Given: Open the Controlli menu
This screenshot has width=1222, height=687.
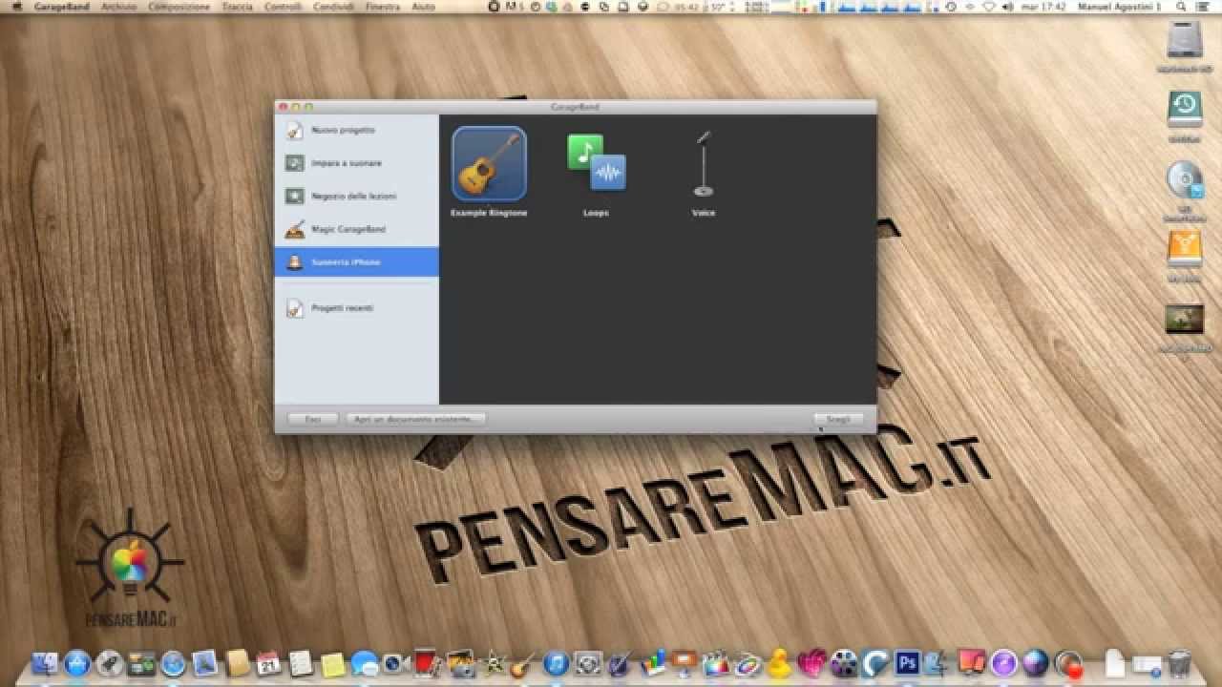Looking at the screenshot, I should [x=283, y=7].
